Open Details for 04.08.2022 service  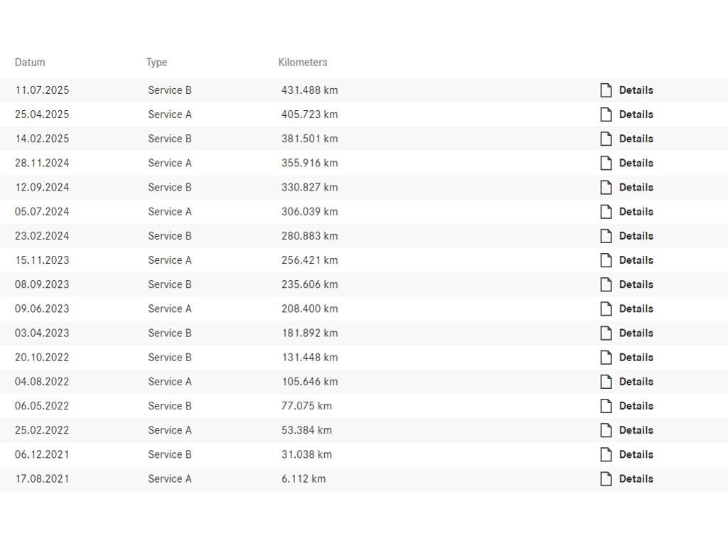(636, 382)
